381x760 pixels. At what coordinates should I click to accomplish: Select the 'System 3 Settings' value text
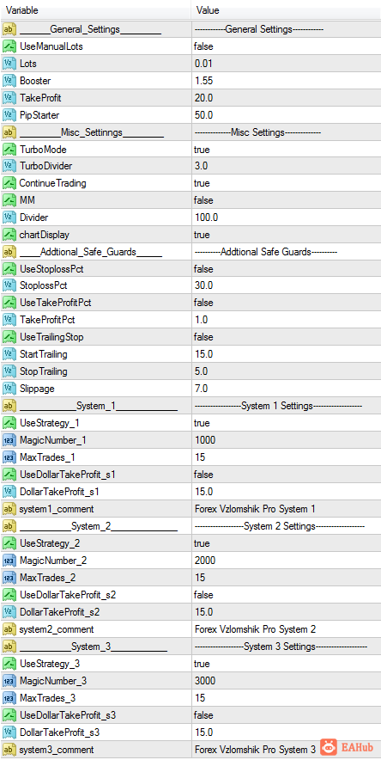pyautogui.click(x=280, y=647)
